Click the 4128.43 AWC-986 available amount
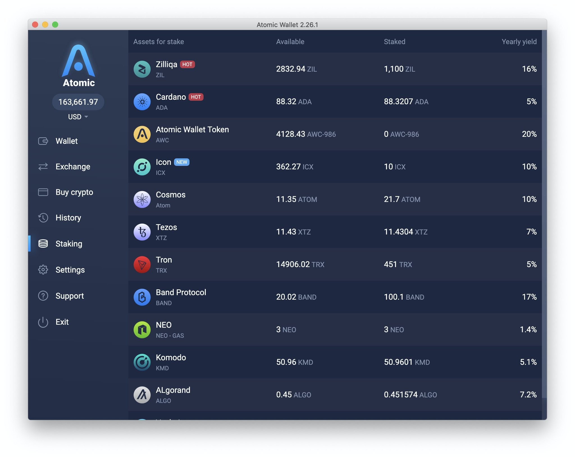This screenshot has height=457, width=575. click(306, 134)
